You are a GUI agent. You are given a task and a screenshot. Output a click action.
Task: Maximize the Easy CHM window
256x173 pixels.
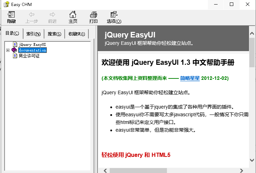pyautogui.click(x=232, y=5)
